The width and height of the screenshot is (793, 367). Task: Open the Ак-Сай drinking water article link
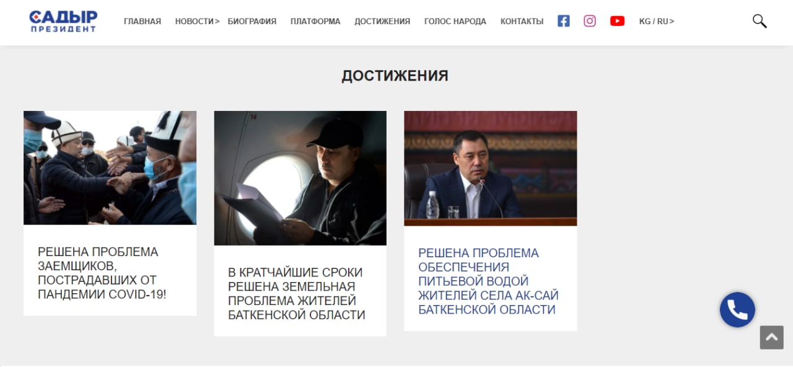[x=488, y=281]
